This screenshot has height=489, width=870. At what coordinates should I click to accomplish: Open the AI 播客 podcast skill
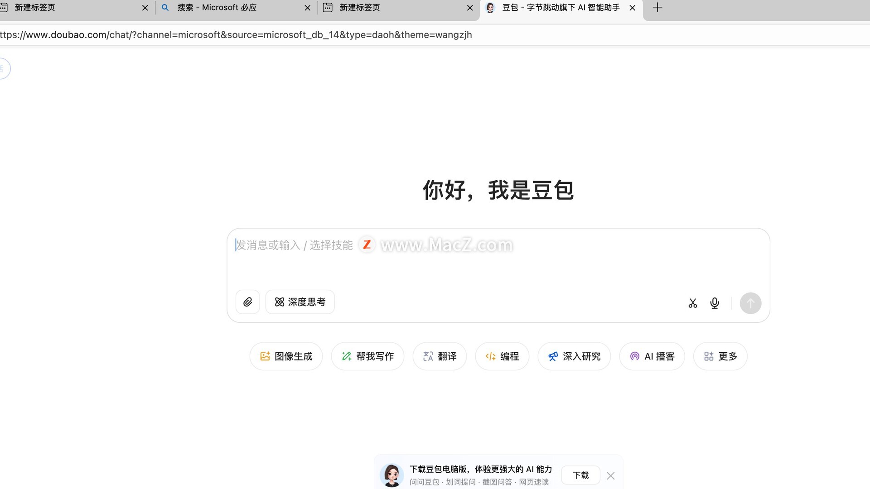pyautogui.click(x=652, y=356)
